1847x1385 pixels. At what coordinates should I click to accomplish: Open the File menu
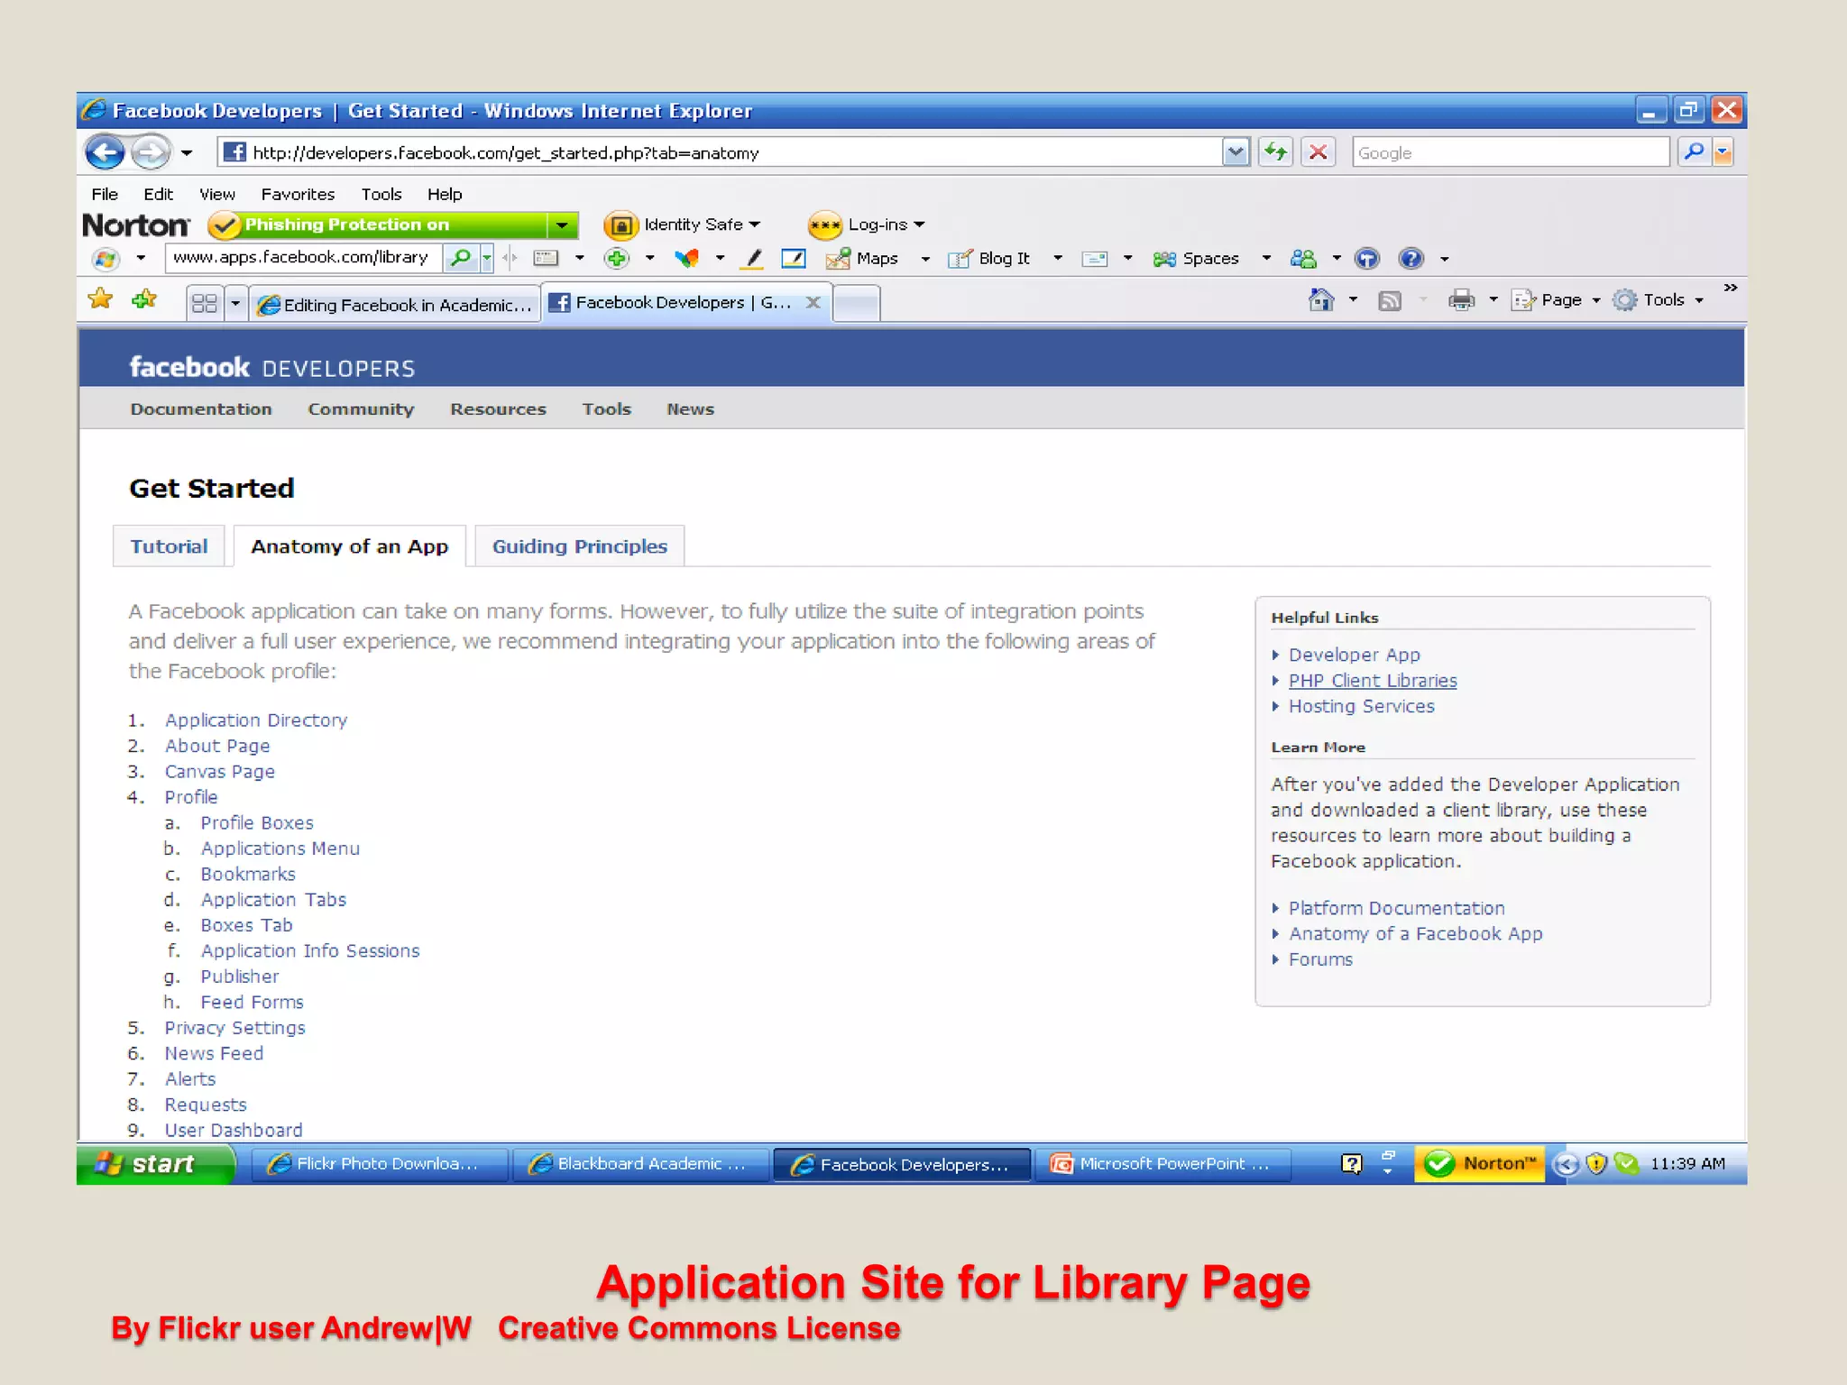[105, 194]
